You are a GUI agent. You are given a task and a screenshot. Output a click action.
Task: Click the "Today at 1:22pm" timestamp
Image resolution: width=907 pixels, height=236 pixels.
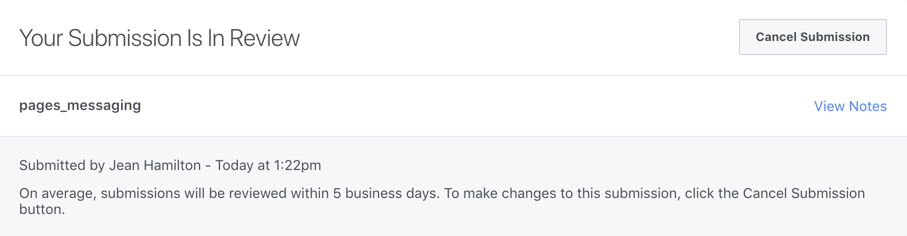(x=268, y=165)
